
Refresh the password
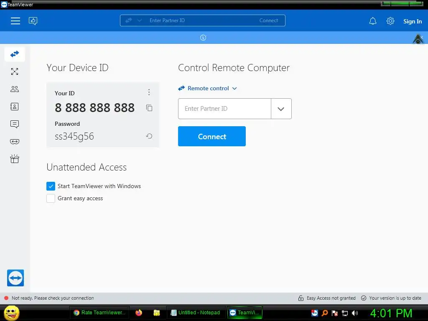tap(149, 136)
